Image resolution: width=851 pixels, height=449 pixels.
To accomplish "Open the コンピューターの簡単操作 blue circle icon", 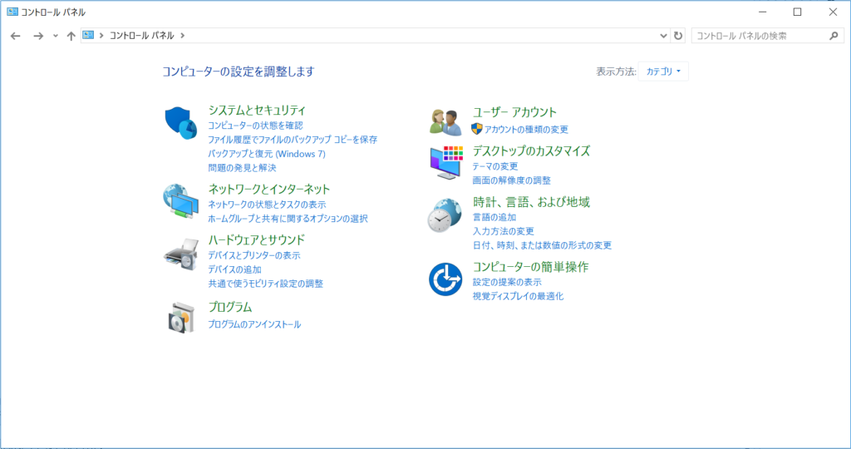I will pos(445,279).
